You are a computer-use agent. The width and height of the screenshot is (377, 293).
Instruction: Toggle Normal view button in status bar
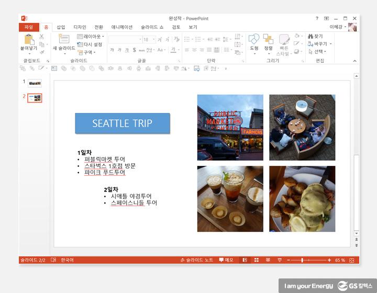pos(245,260)
